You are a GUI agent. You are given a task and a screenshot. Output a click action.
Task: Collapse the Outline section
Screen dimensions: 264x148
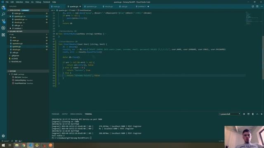click(x=8, y=71)
